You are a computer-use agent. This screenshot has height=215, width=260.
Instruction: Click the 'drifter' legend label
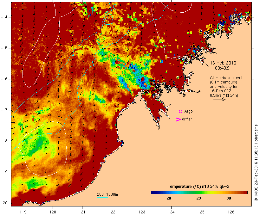(x=187, y=119)
